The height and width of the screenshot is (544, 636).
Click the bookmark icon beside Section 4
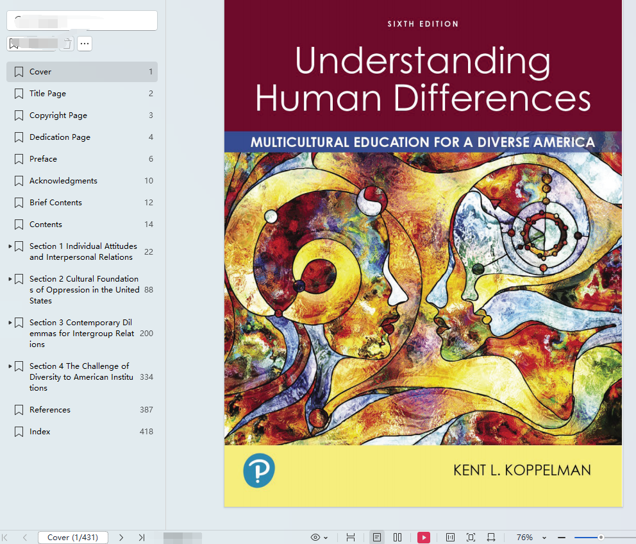coord(19,366)
